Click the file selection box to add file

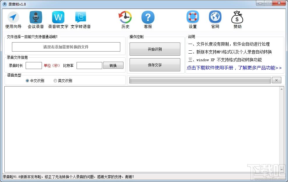pos(66,47)
